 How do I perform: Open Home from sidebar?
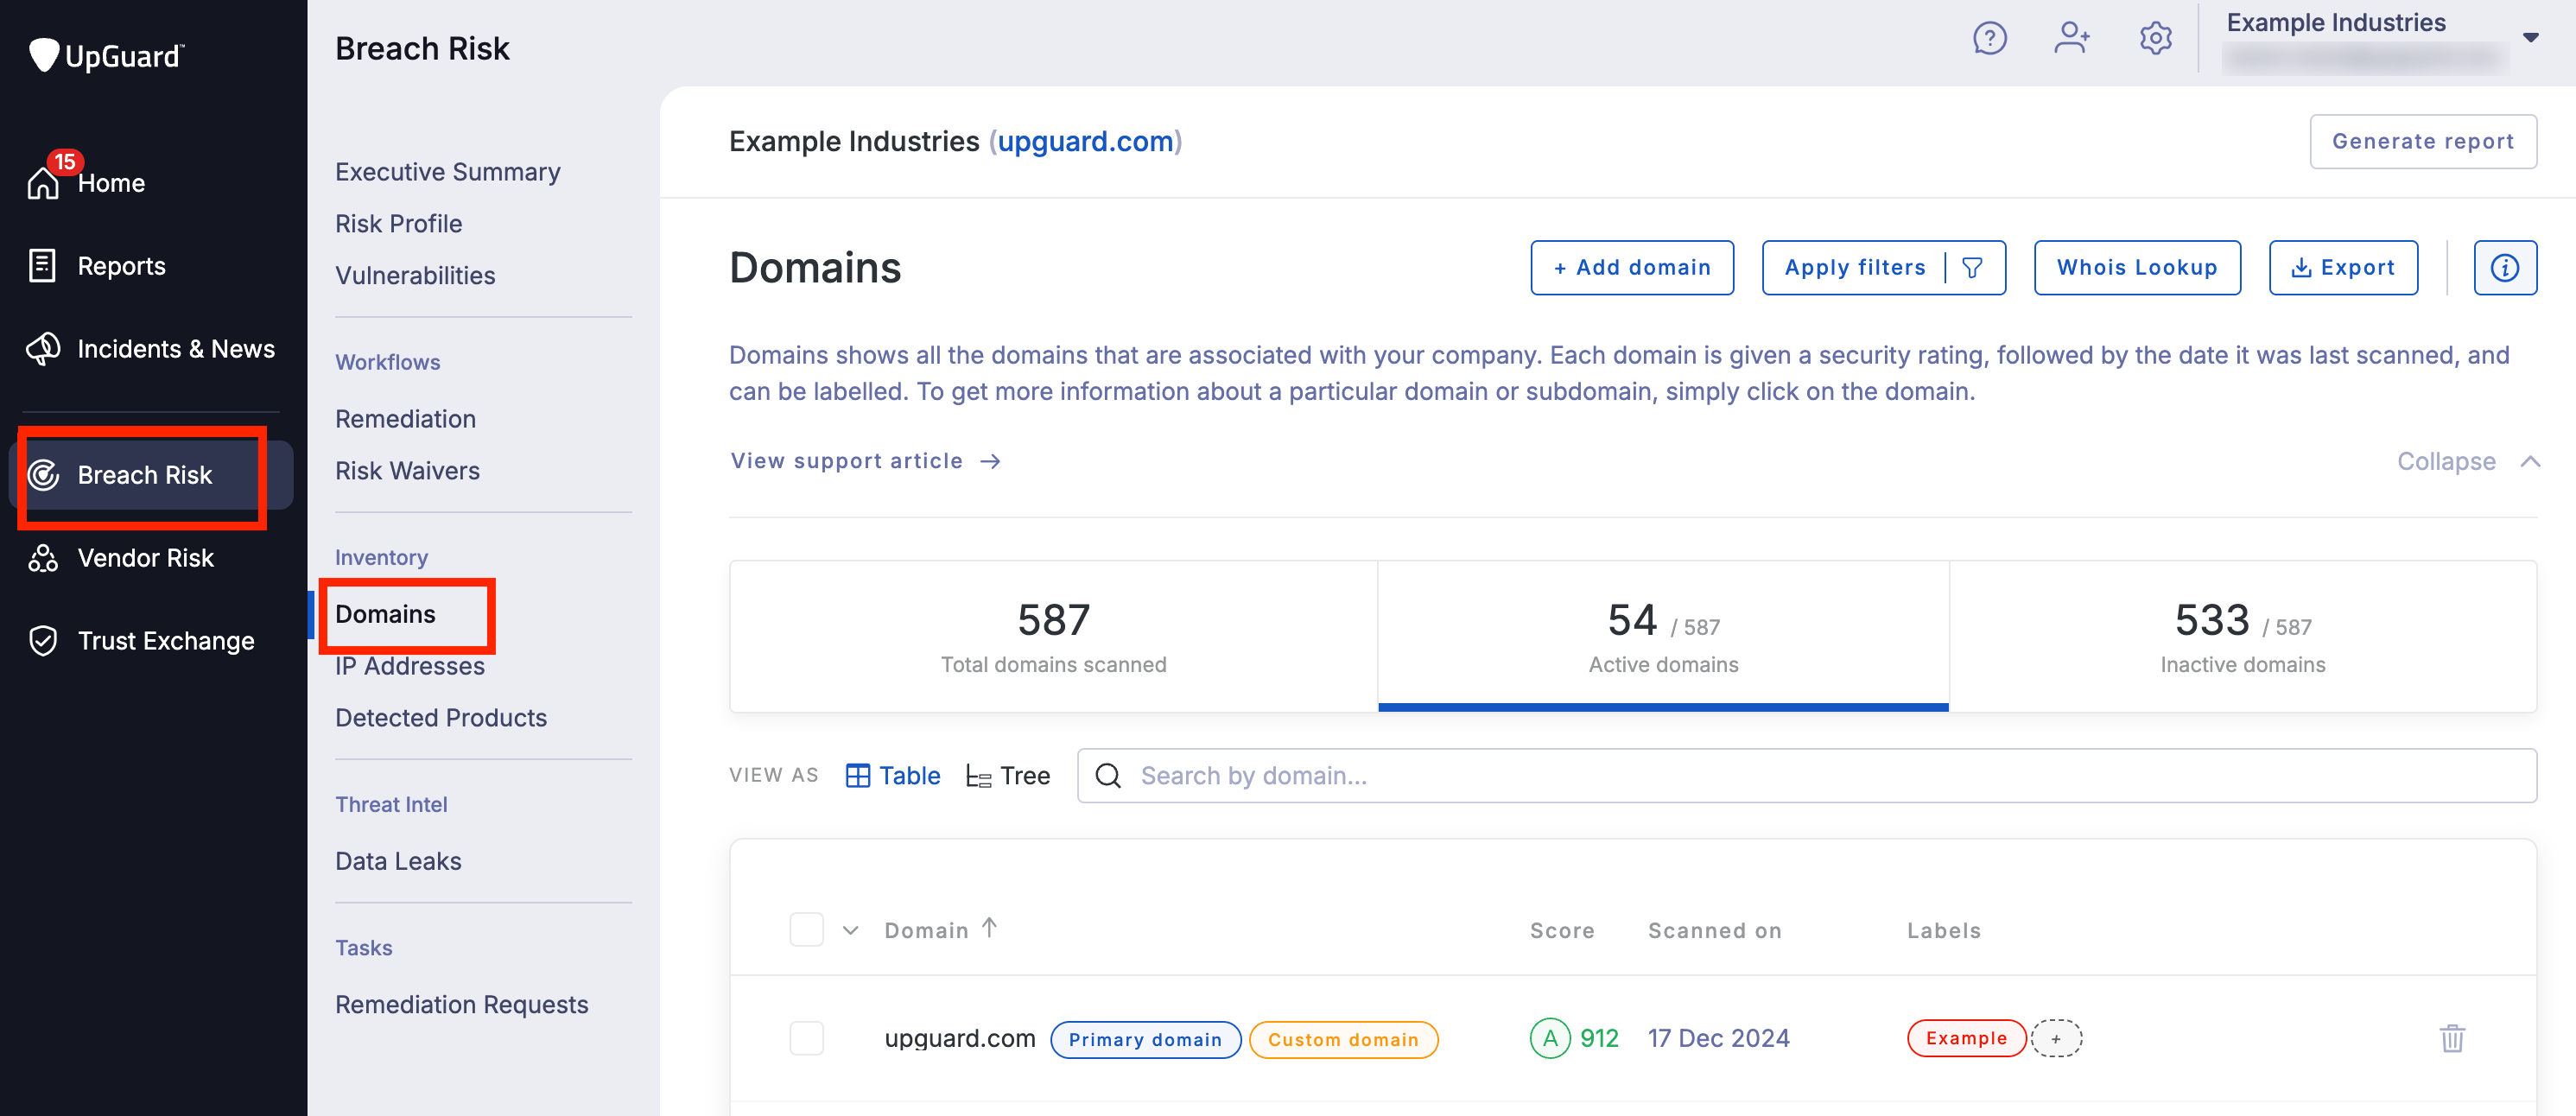coord(111,183)
